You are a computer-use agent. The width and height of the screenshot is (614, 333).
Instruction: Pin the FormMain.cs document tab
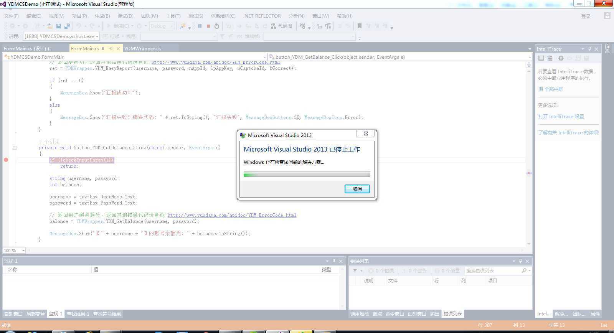[111, 49]
